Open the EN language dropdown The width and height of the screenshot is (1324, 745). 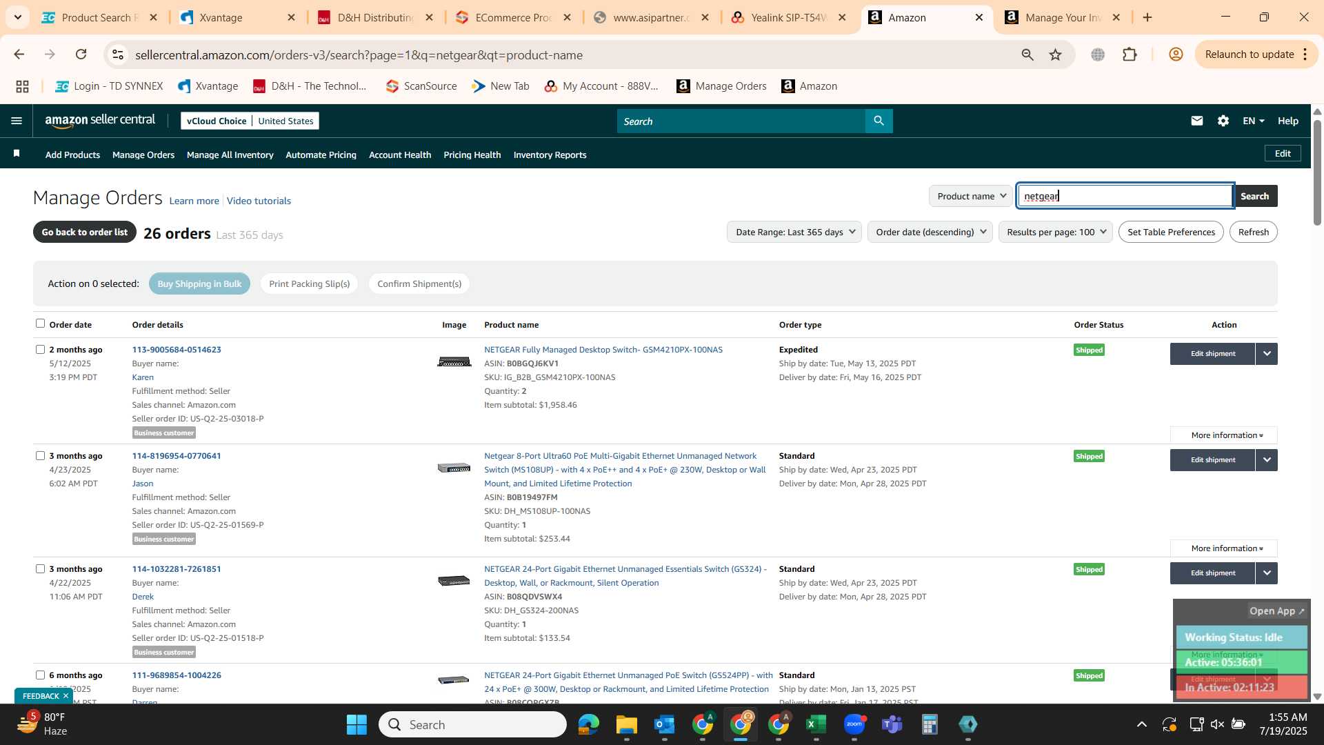1253,121
